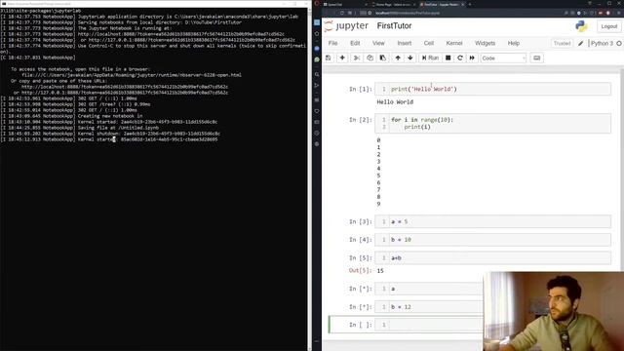
Task: Click the cell containing only a
Action: [429, 289]
